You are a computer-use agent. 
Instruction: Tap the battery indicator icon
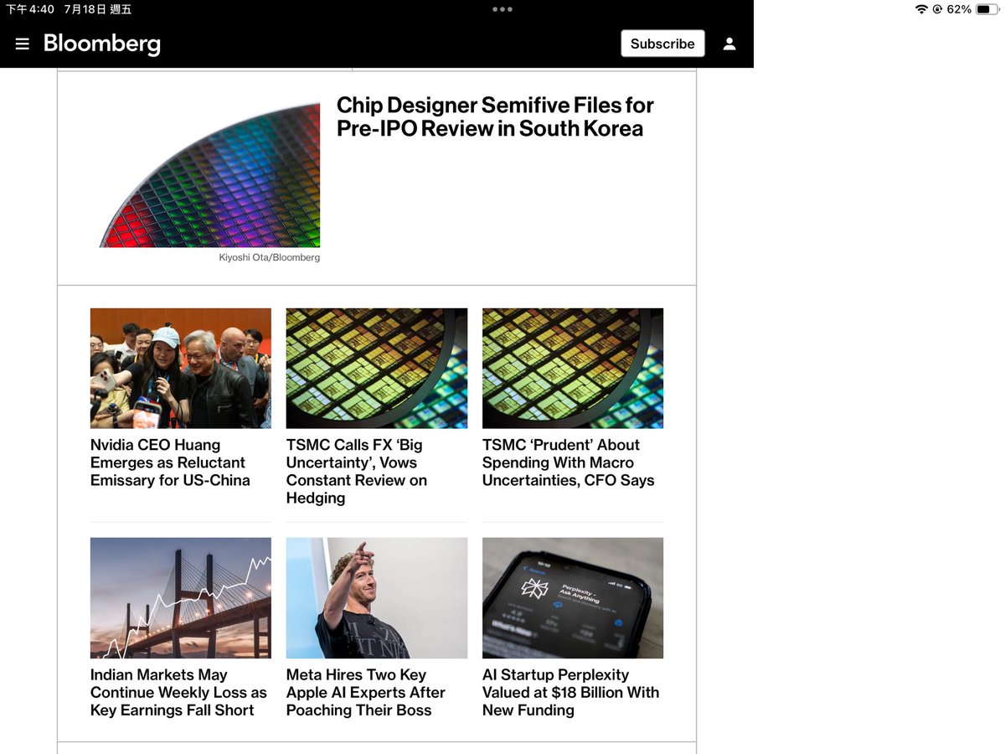(987, 9)
